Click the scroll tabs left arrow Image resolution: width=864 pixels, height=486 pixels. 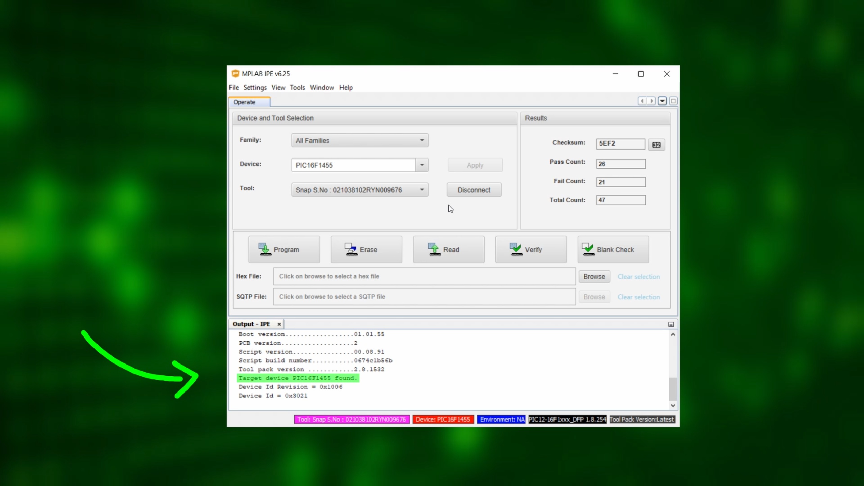coord(642,101)
